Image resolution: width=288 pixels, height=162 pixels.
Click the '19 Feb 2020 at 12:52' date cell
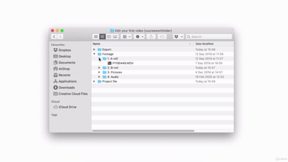tap(209, 77)
